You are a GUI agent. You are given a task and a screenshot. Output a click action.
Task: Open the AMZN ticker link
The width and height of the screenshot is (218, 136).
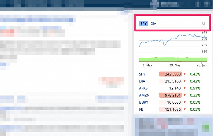(144, 95)
